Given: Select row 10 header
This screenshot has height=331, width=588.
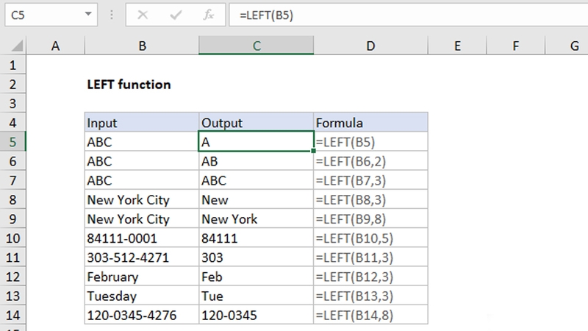Looking at the screenshot, I should click(12, 238).
